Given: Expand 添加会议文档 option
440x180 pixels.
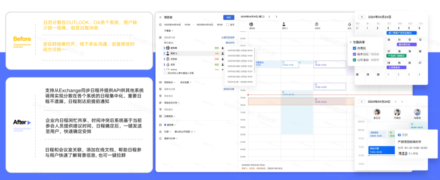Looking at the screenshot, I should pos(172,103).
